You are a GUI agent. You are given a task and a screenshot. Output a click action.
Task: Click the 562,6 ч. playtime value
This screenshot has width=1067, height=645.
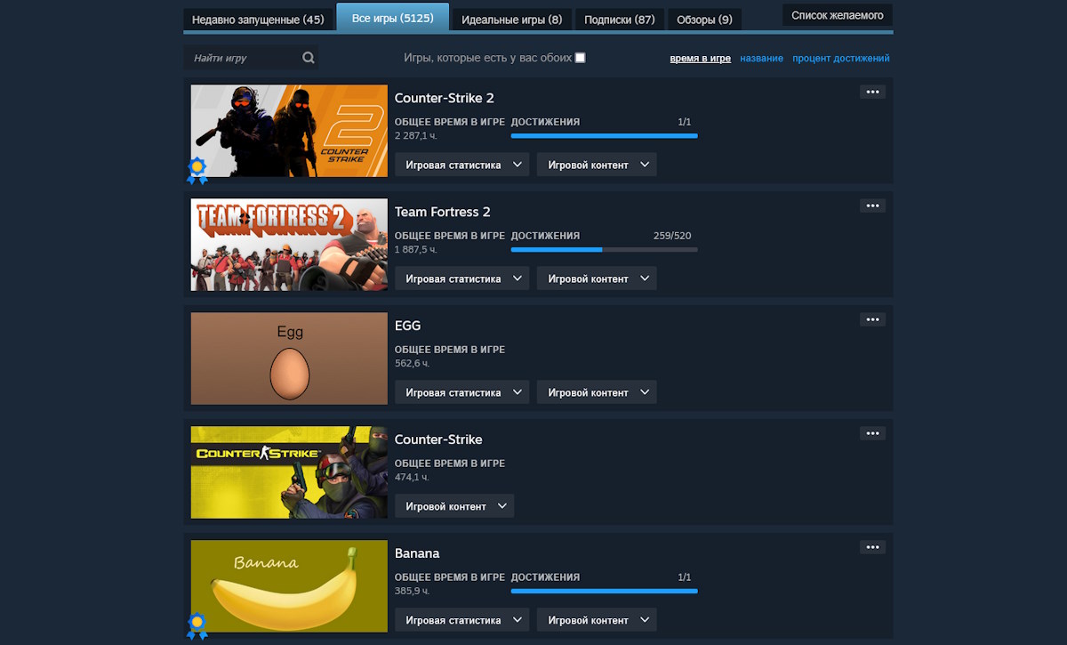pyautogui.click(x=413, y=364)
